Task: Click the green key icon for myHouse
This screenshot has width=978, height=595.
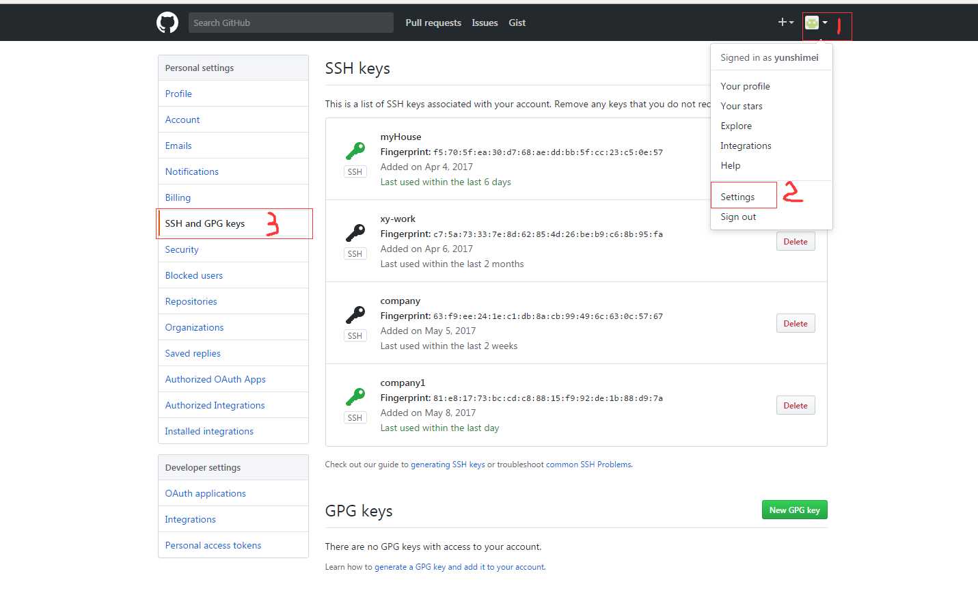Action: (355, 150)
